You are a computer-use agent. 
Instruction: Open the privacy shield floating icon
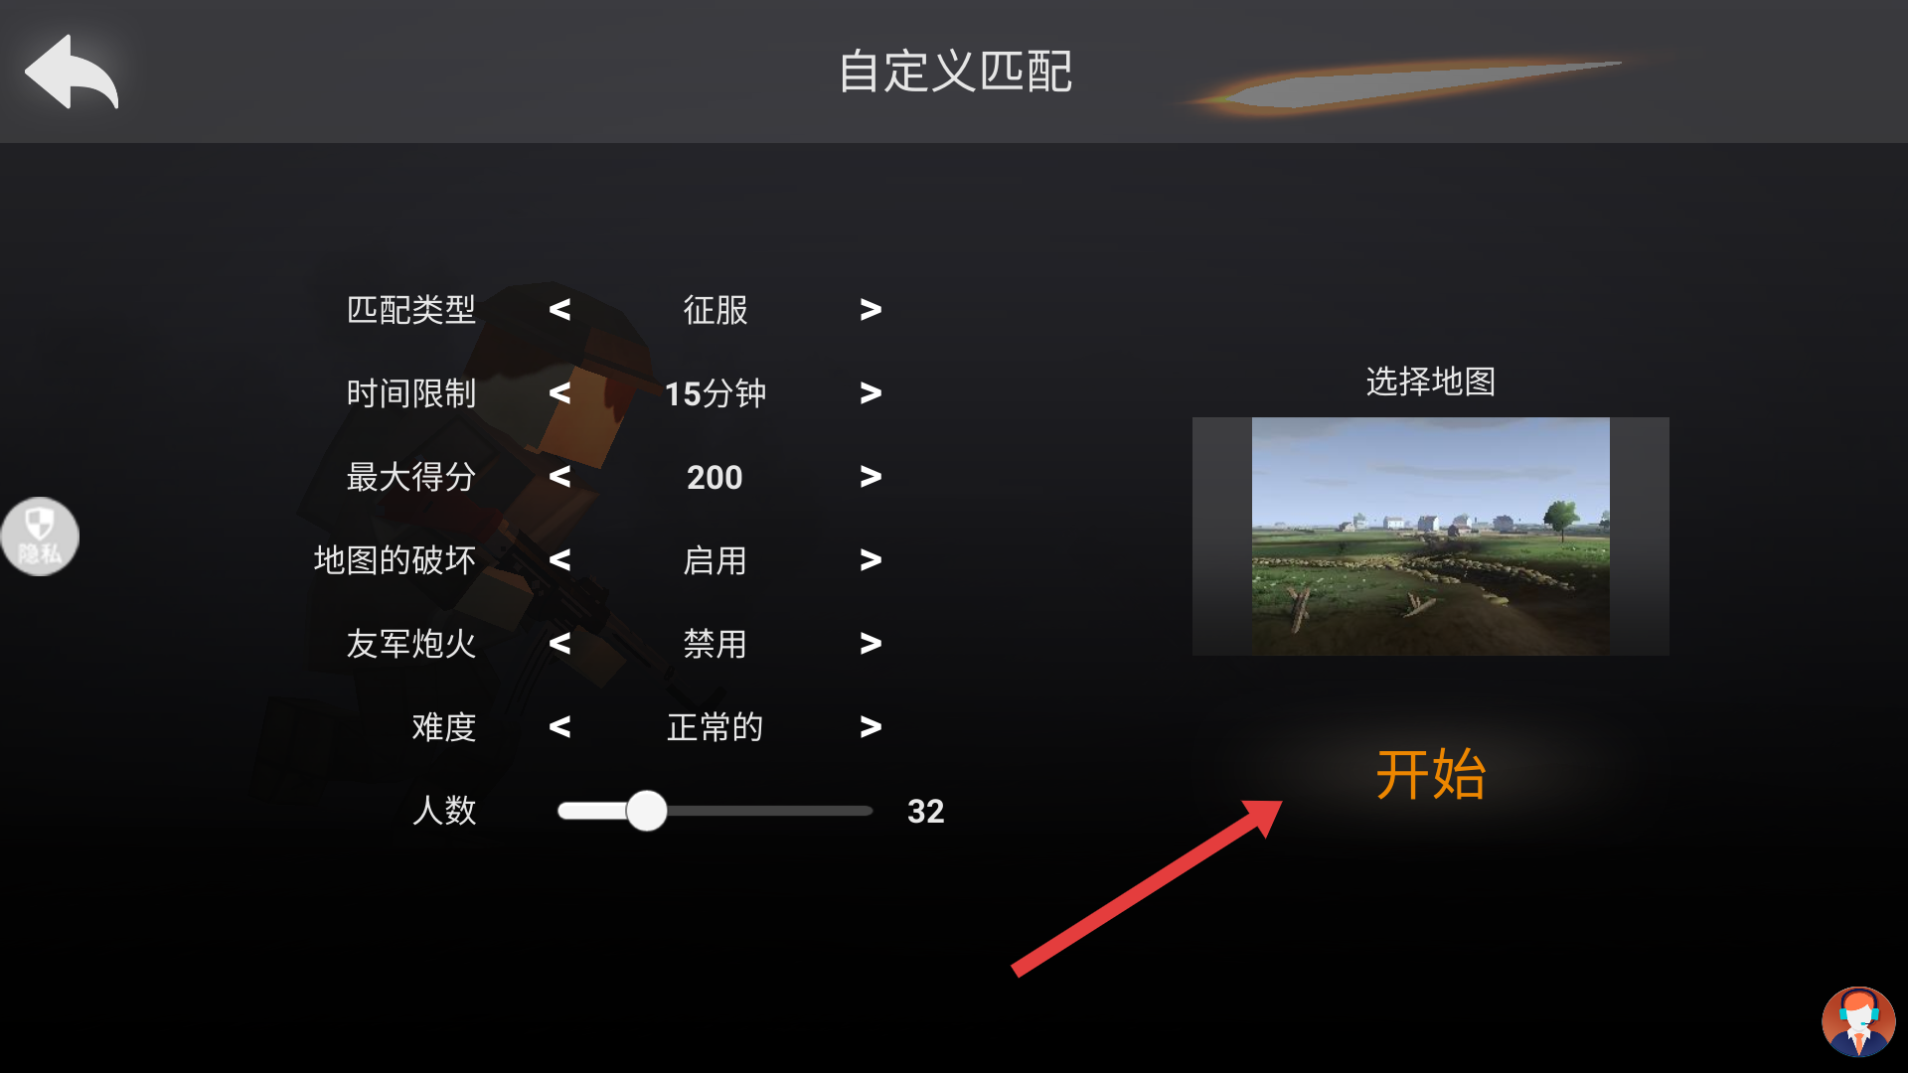tap(39, 536)
